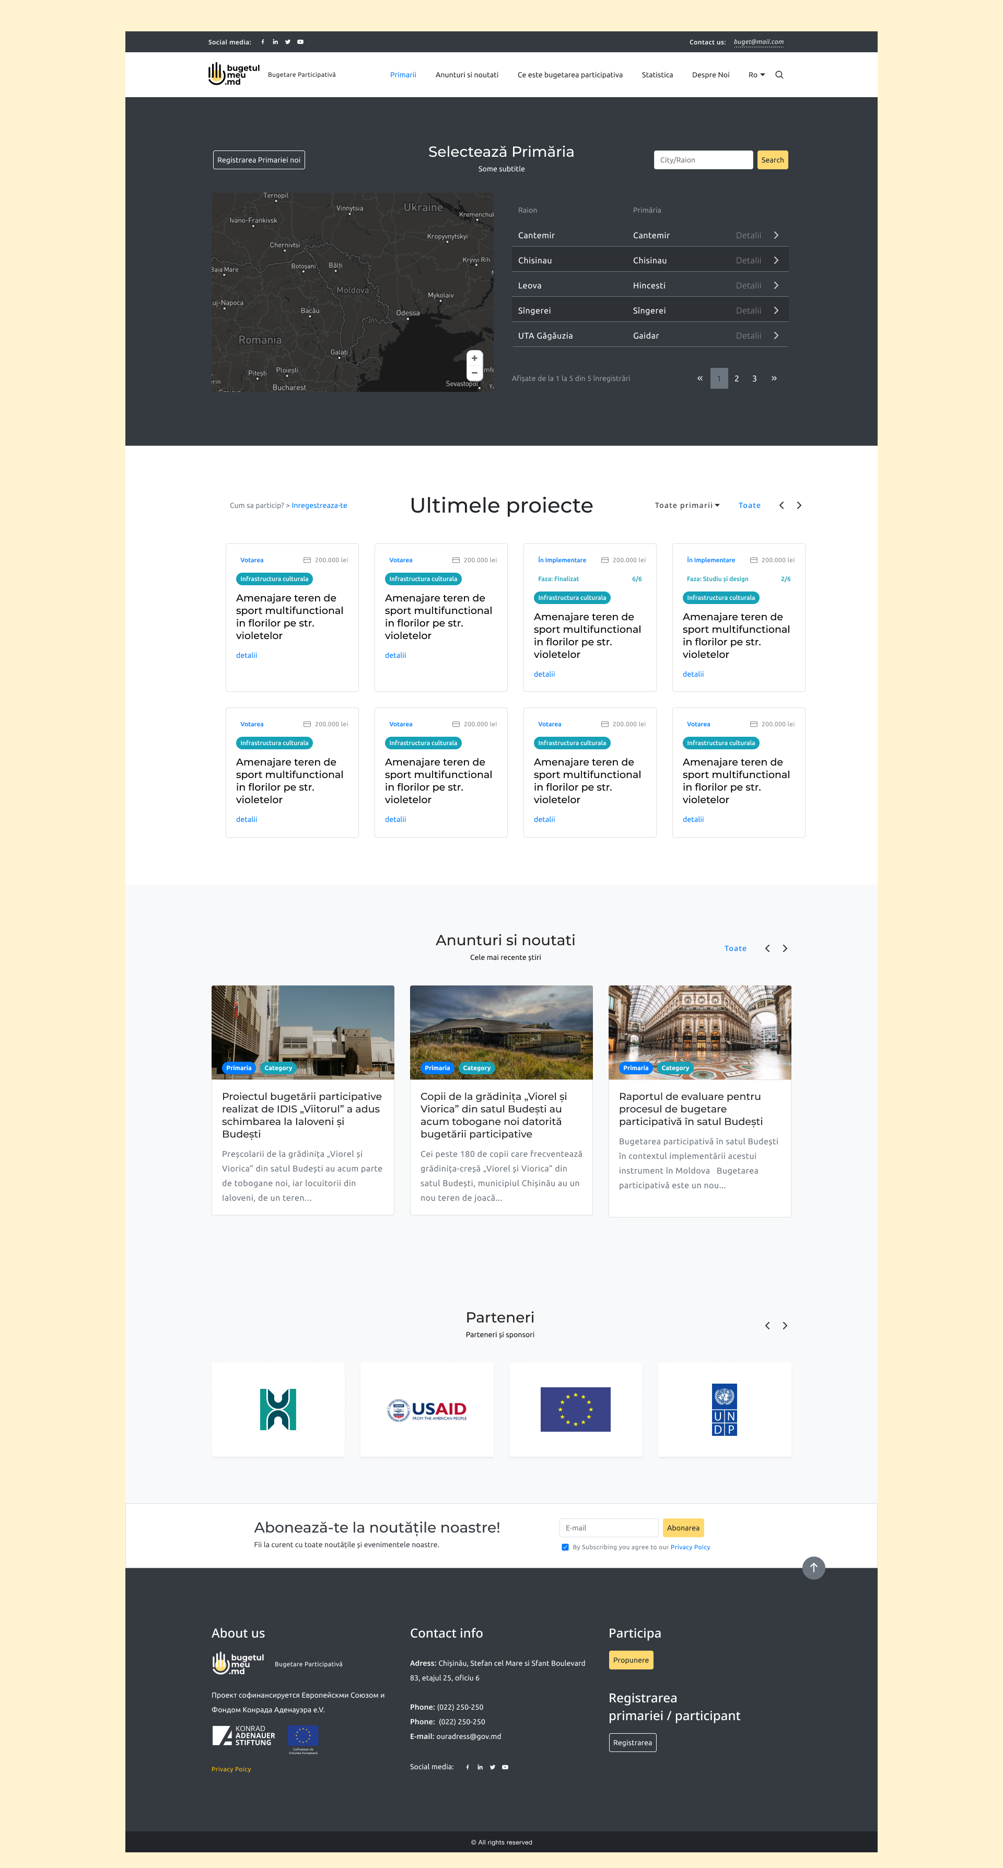Screen dimensions: 1003x1868
Task: Toggle the Privacy Policy agreement checkbox
Action: click(565, 1547)
